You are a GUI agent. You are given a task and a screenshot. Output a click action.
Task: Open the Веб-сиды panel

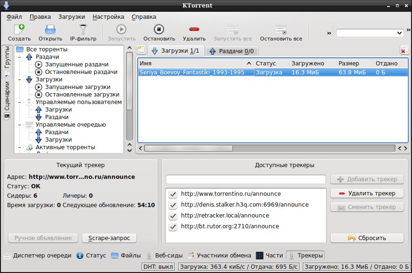coord(165,256)
